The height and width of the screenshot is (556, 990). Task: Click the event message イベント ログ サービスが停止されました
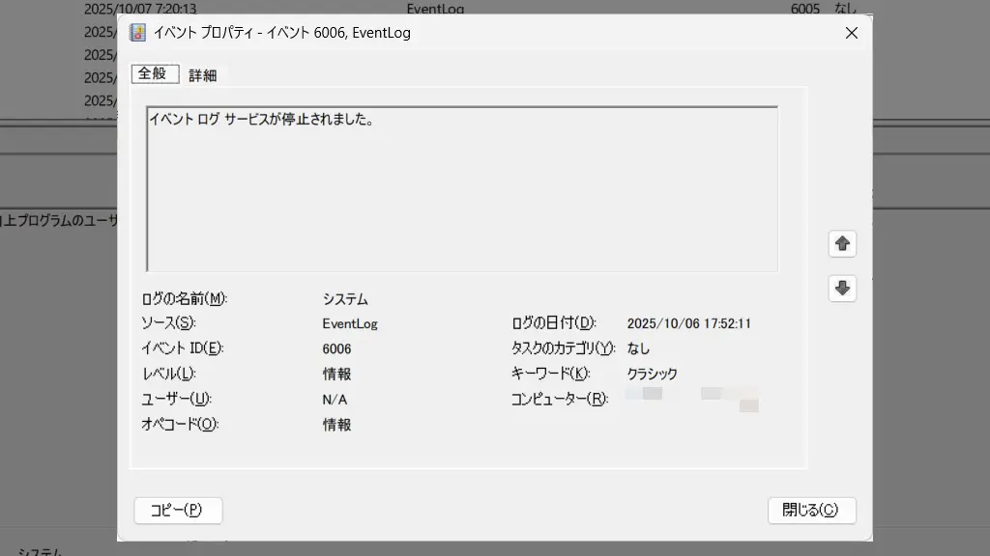pos(261,121)
